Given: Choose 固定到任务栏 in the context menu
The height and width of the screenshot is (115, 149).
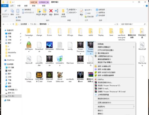Looking at the screenshot, I should pos(115,99).
